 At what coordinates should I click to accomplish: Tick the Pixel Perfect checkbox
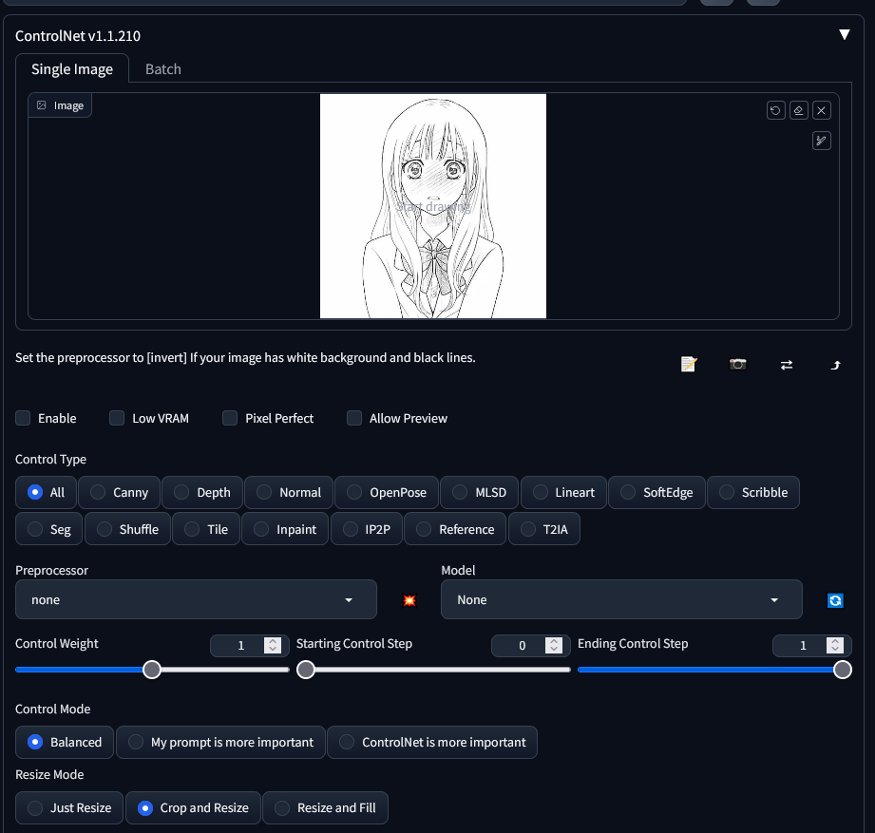[x=230, y=418]
